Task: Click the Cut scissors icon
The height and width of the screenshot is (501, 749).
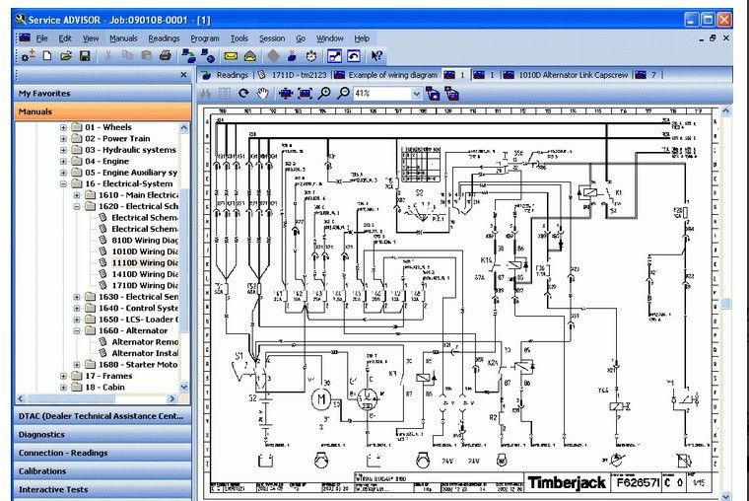Action: (108, 56)
